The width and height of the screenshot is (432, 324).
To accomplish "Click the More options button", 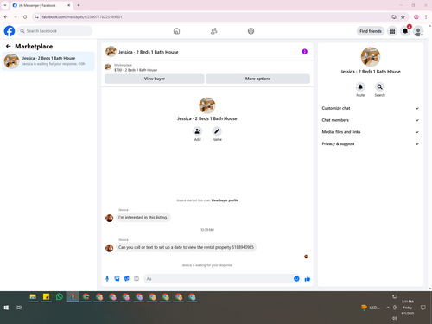I will pyautogui.click(x=257, y=79).
